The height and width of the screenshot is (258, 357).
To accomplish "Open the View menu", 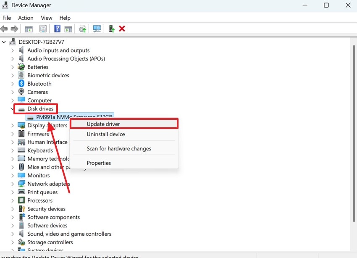I will 47,18.
